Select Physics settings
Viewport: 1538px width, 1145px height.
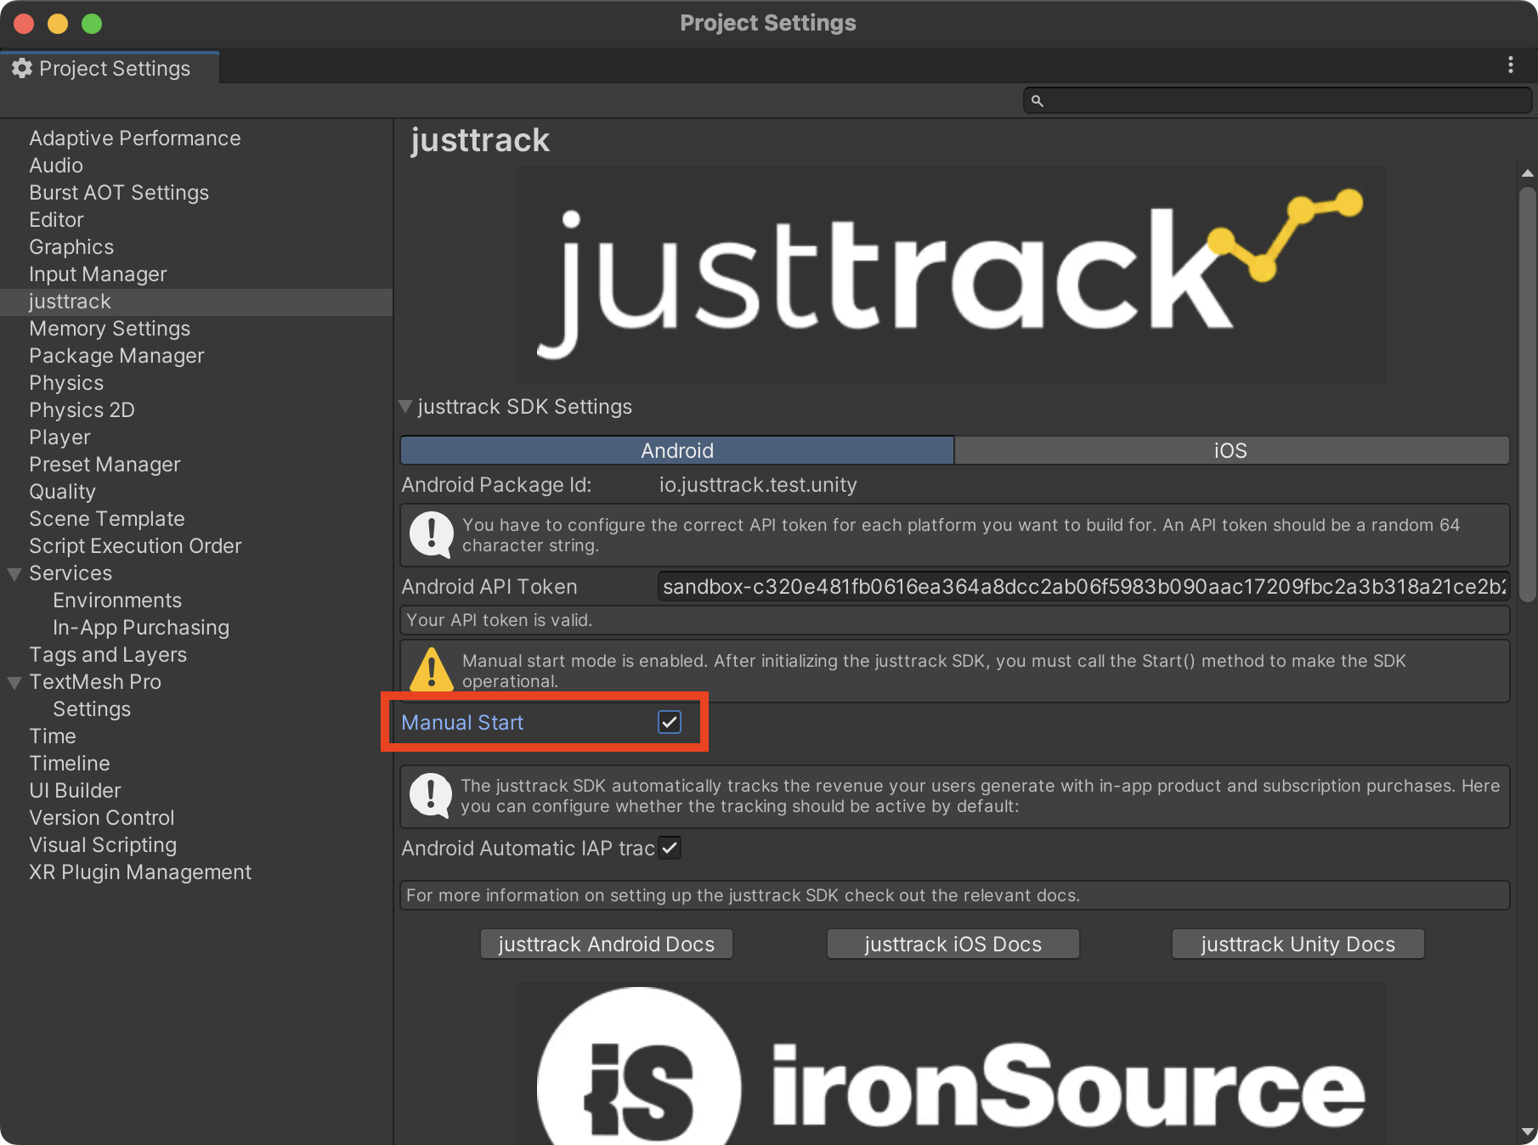point(66,382)
